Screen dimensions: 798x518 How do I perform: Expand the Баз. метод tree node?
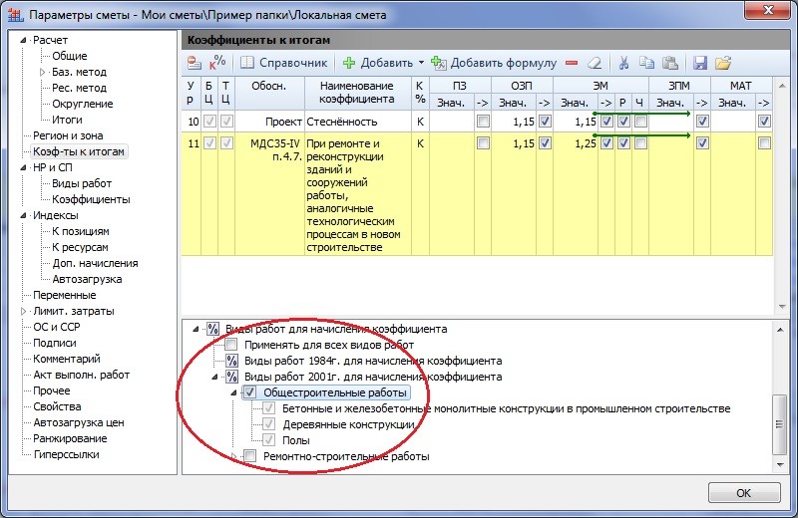pyautogui.click(x=42, y=72)
